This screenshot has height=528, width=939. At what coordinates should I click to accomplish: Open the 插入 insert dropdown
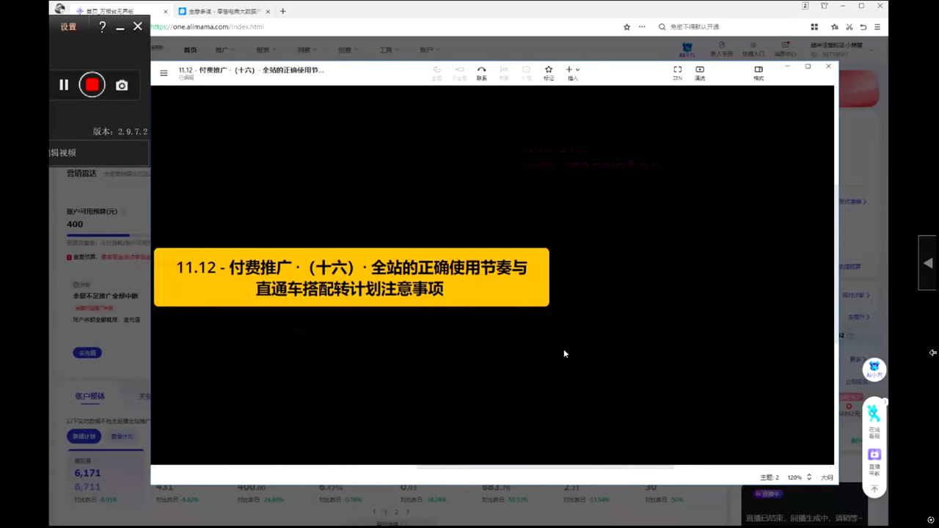click(572, 73)
